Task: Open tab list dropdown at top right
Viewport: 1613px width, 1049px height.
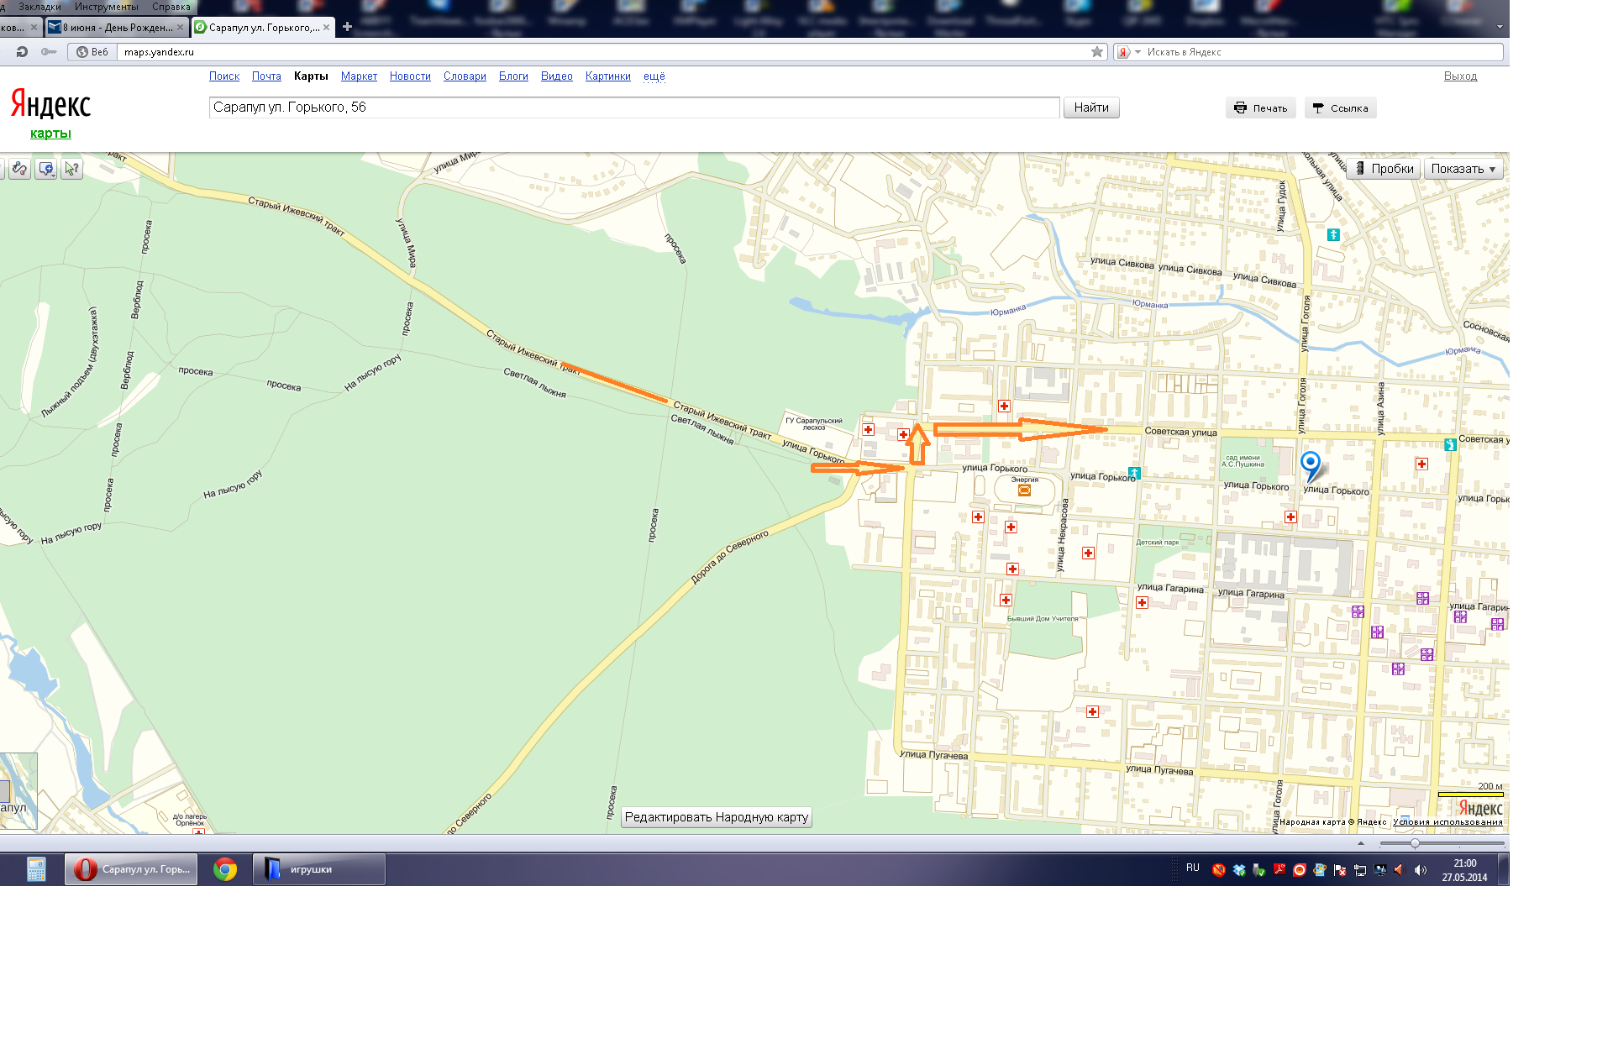Action: pos(1500,27)
